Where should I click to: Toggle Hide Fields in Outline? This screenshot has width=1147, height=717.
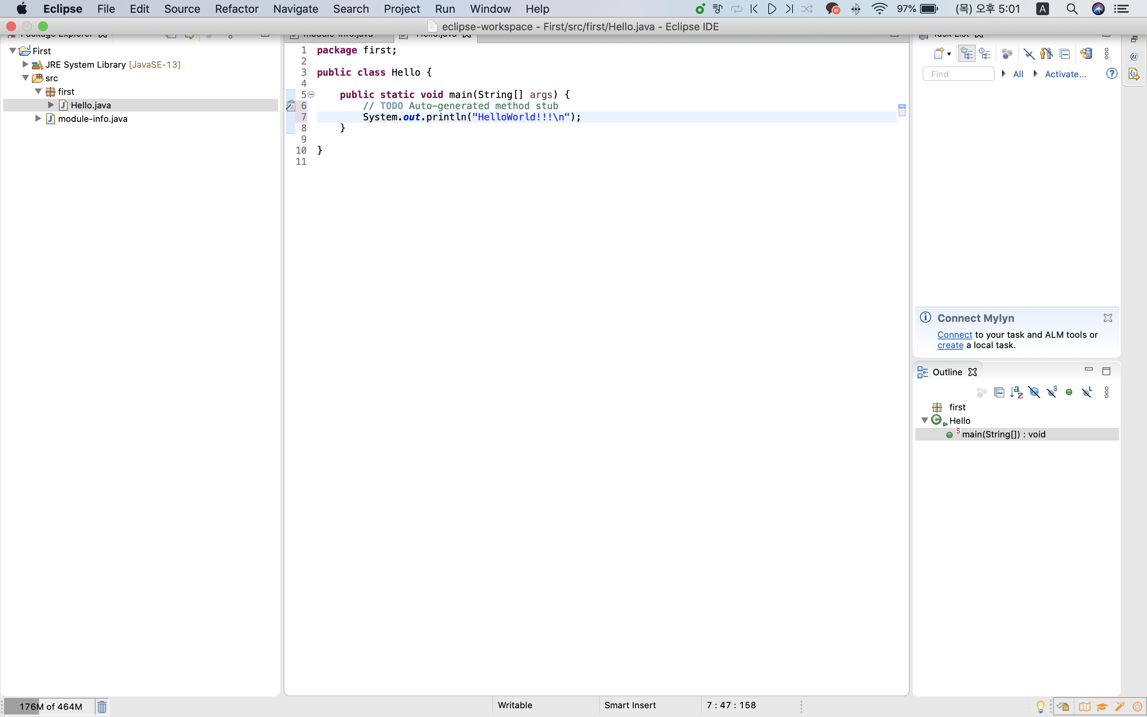[1034, 392]
